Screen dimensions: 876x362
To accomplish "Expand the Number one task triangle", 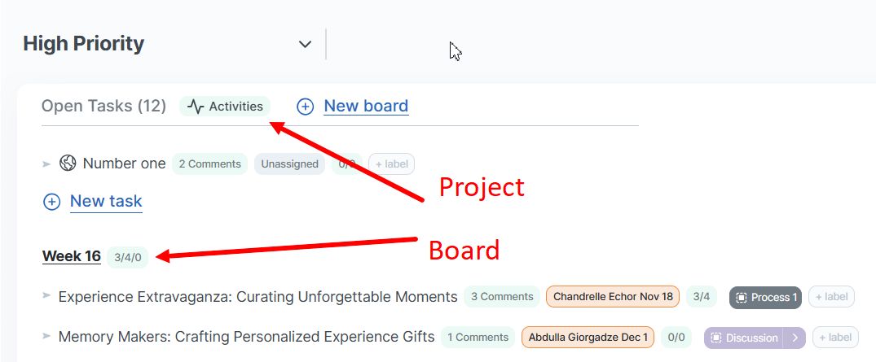I will point(46,164).
